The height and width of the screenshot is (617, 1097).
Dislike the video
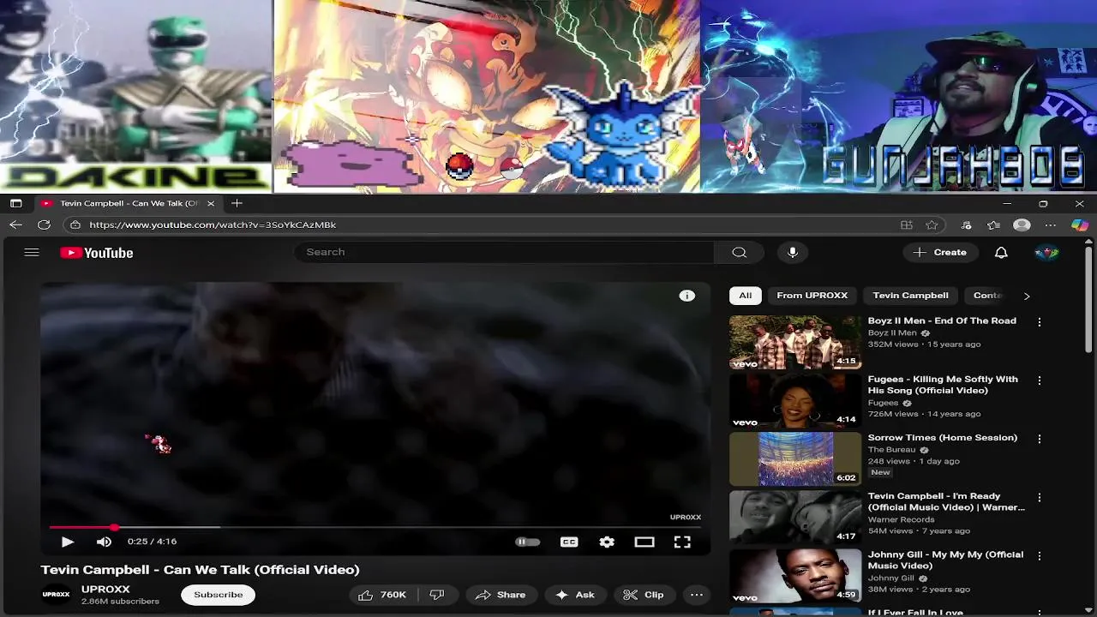tap(437, 595)
